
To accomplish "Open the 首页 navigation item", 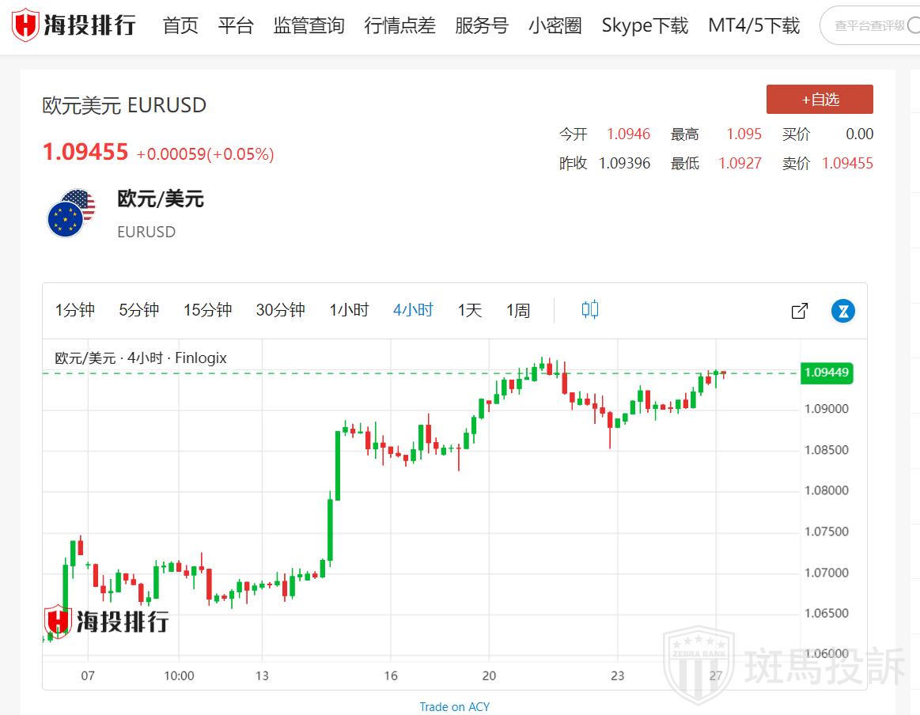I will coord(180,25).
